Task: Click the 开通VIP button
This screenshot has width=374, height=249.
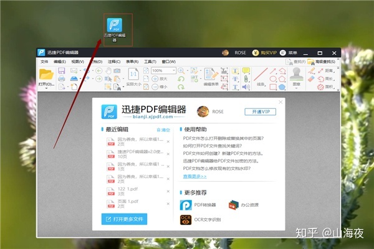Action: pyautogui.click(x=260, y=112)
